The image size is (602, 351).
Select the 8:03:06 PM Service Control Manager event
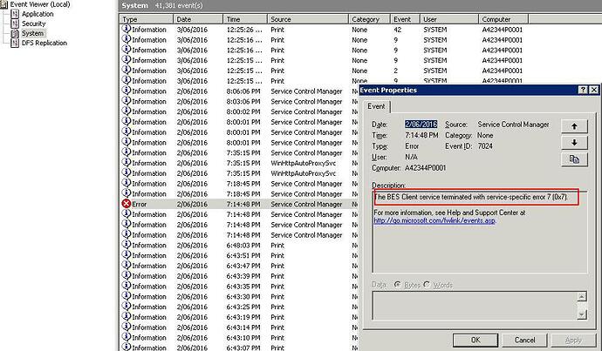239,101
